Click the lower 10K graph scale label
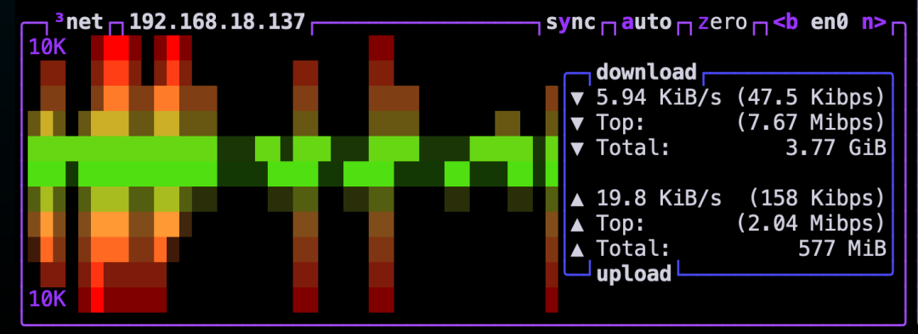The width and height of the screenshot is (918, 334). tap(48, 299)
